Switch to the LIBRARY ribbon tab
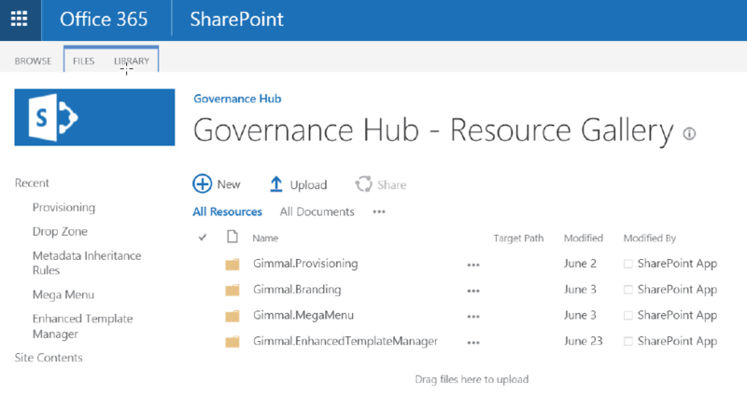 click(132, 61)
